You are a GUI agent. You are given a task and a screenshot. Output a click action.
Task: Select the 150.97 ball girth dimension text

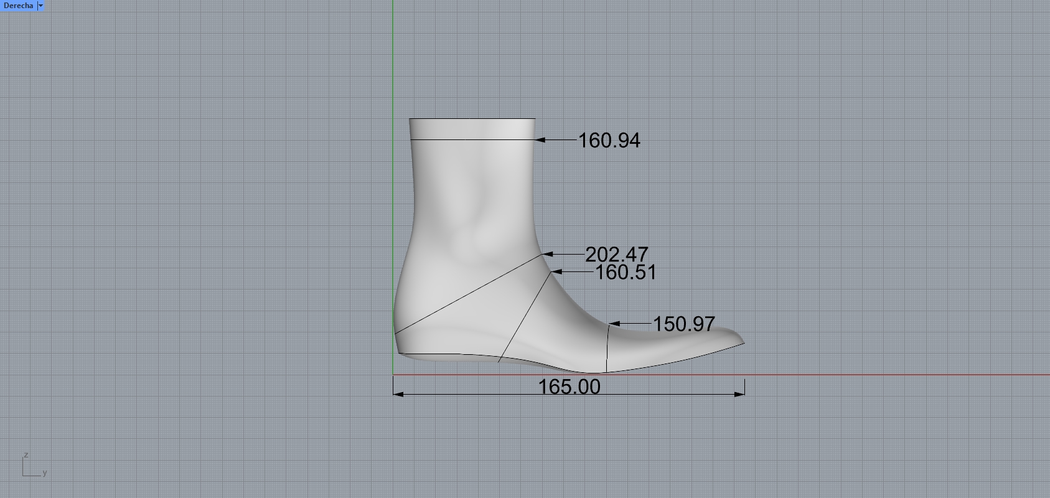click(684, 324)
